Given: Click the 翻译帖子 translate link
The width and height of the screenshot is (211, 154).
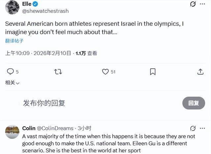Looking at the screenshot, I should [14, 41].
